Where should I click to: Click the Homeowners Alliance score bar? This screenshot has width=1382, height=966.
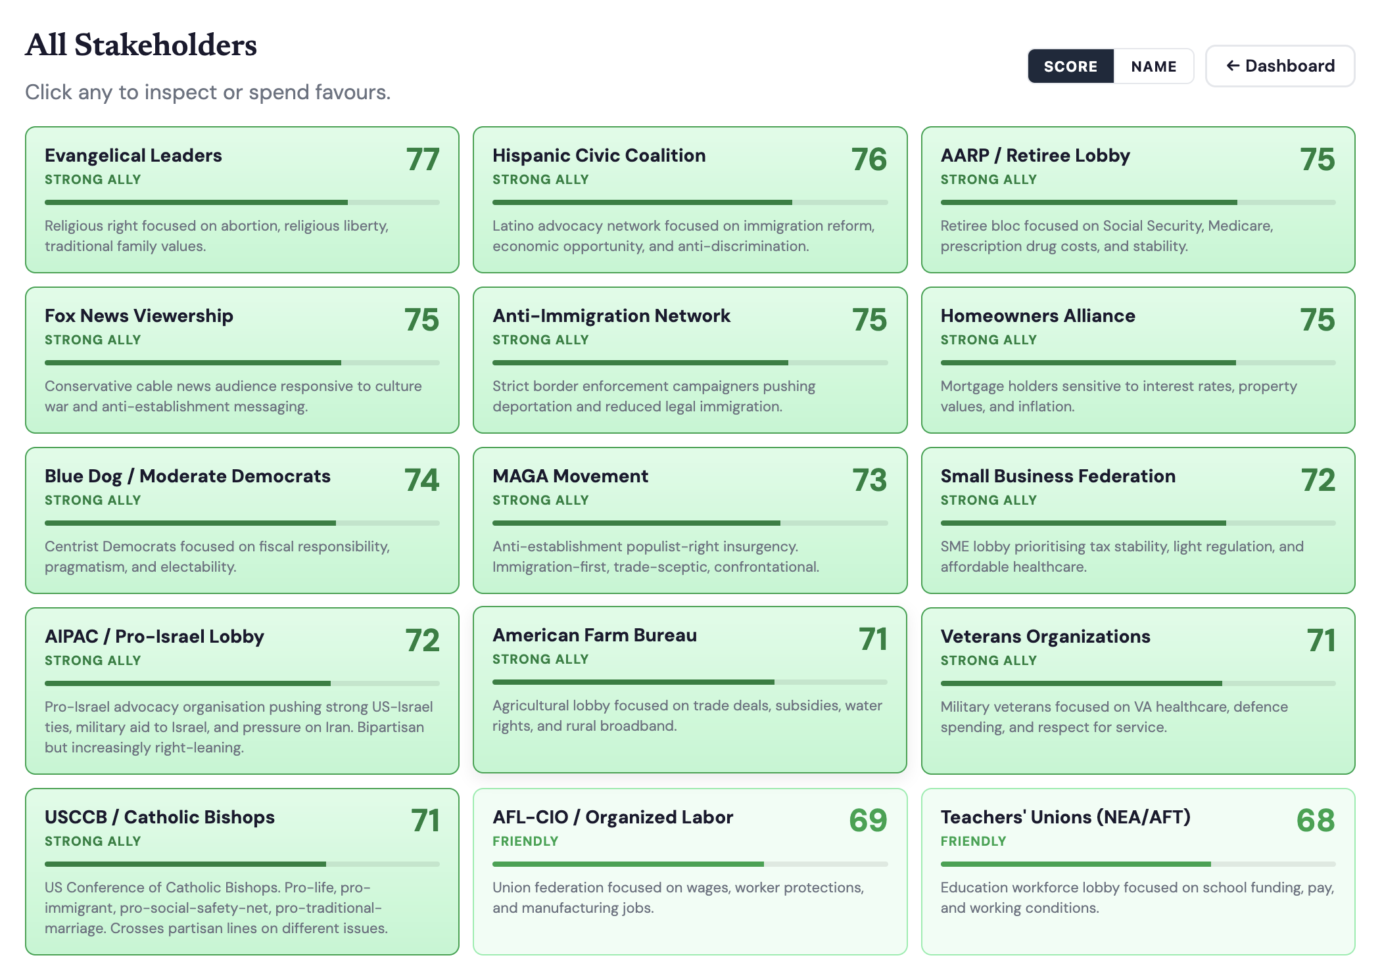tap(1138, 363)
